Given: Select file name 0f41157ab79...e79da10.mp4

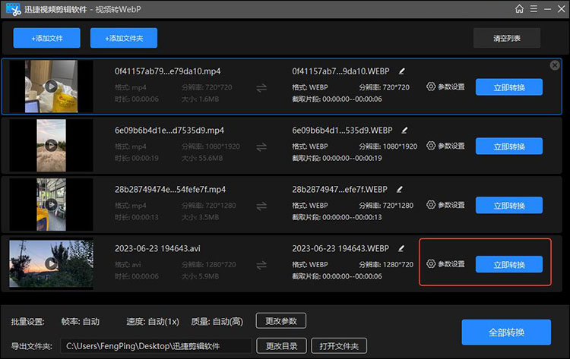Looking at the screenshot, I should tap(168, 71).
